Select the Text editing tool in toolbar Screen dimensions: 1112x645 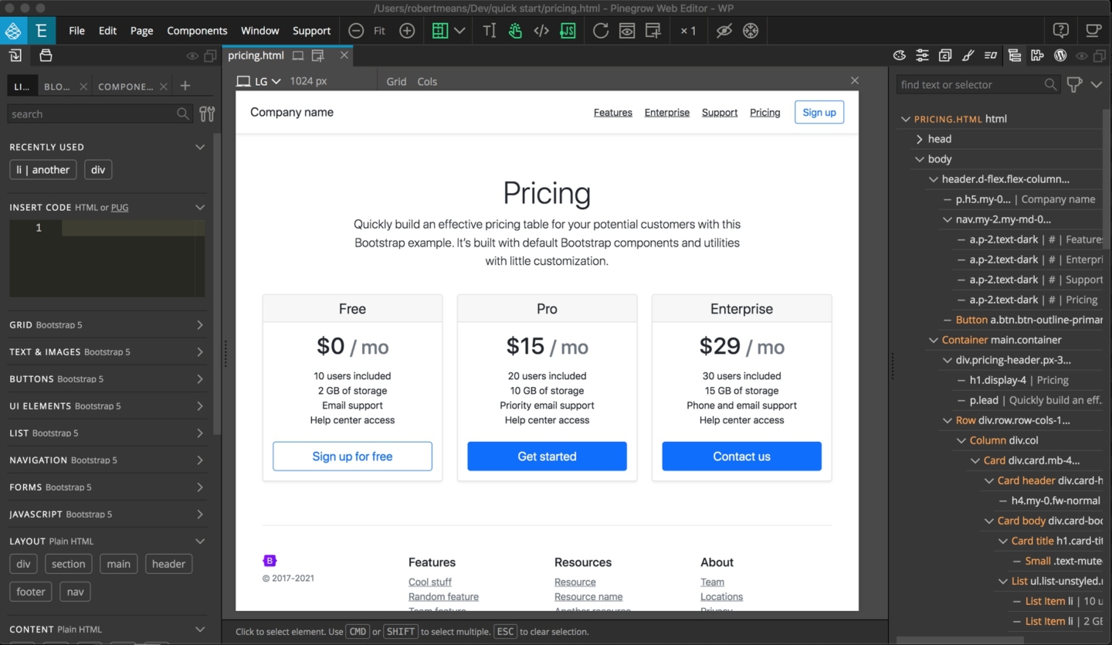(489, 31)
